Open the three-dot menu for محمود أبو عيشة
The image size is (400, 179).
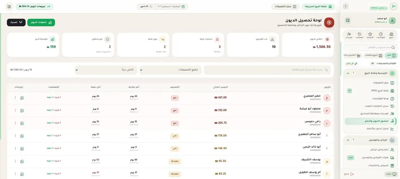point(15,111)
